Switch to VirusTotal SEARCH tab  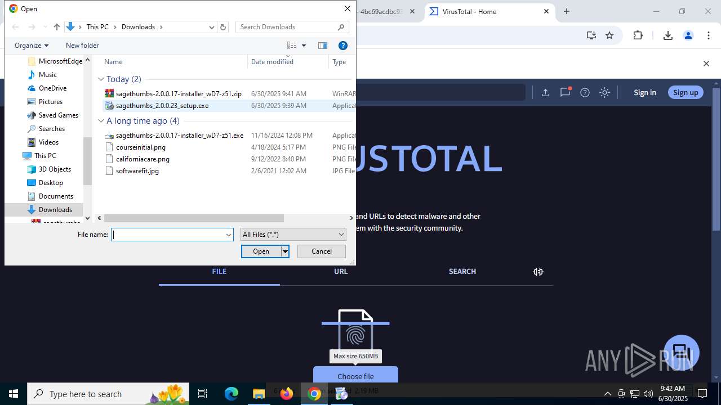click(462, 272)
